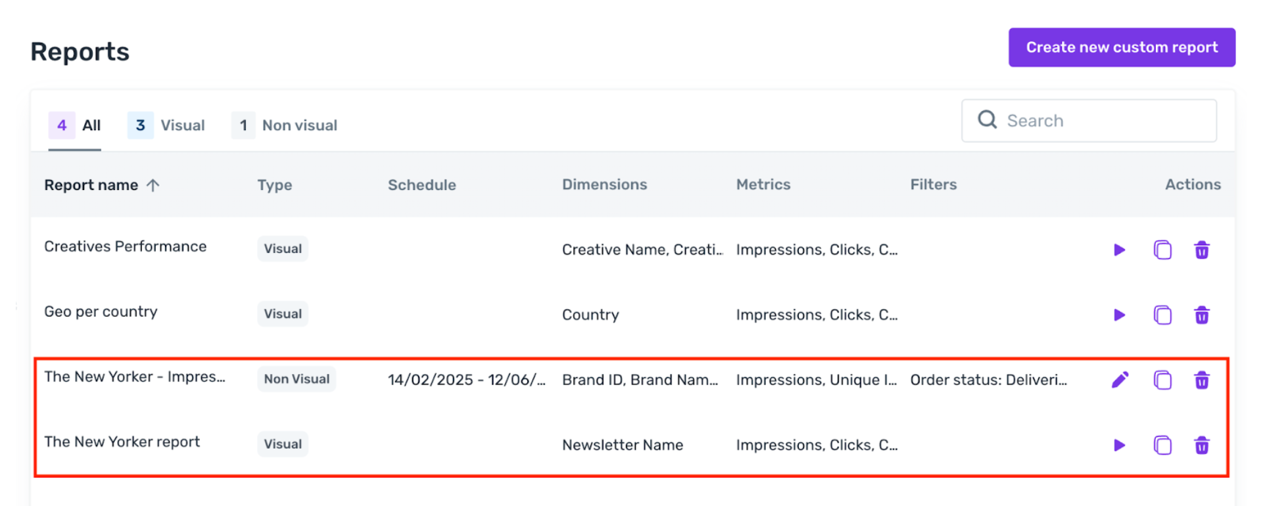The width and height of the screenshot is (1265, 506).
Task: Edit The New Yorker - Impres... report
Action: click(1120, 380)
